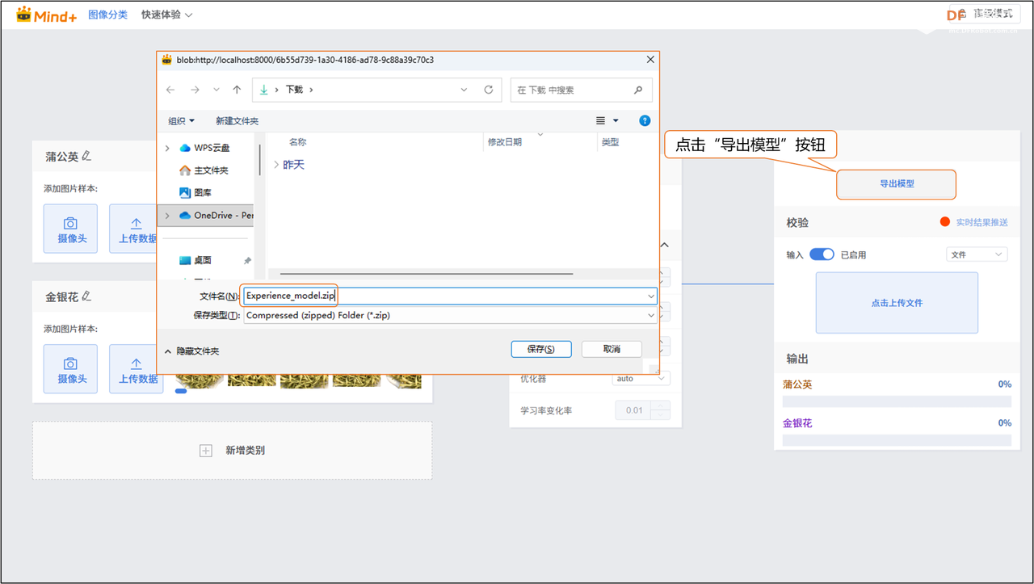Open the save type dropdown for zip format
The image size is (1034, 584).
[x=650, y=314]
